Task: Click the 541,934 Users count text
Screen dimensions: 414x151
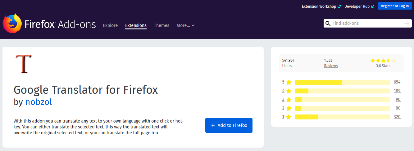Action: click(288, 60)
